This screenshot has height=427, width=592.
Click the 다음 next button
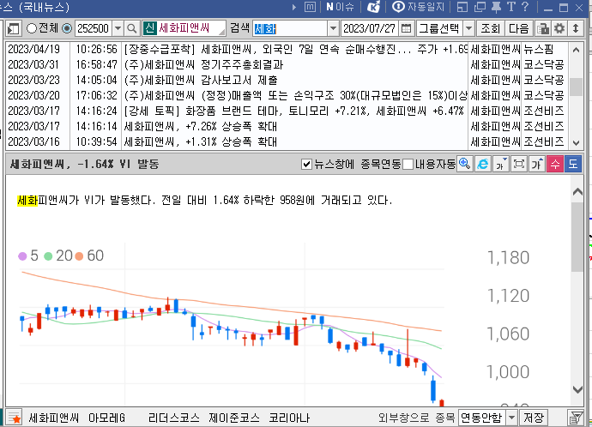[x=519, y=28]
